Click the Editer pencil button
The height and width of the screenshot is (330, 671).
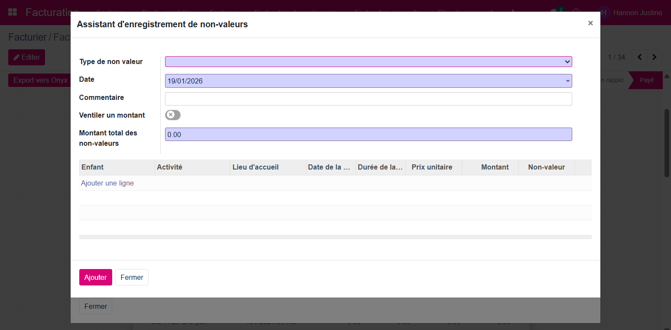pos(26,57)
